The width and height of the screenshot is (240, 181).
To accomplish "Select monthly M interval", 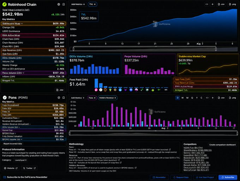I will coord(187,98).
